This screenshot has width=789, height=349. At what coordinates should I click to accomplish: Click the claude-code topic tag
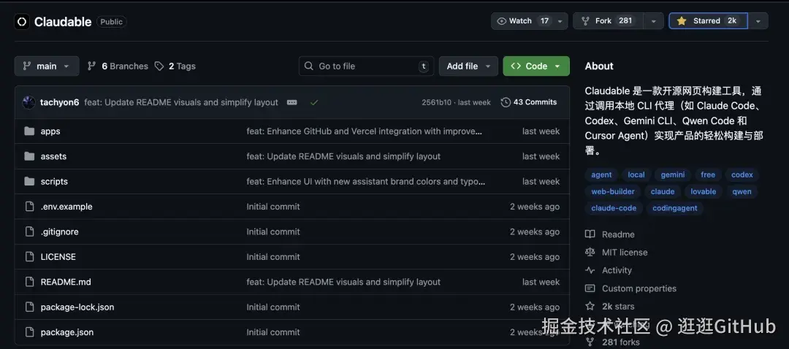(x=614, y=208)
